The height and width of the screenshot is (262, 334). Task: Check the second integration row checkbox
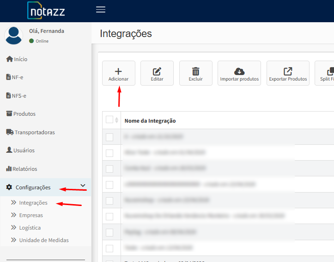click(109, 153)
